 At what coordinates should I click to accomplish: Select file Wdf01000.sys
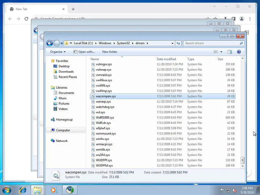click(105, 117)
